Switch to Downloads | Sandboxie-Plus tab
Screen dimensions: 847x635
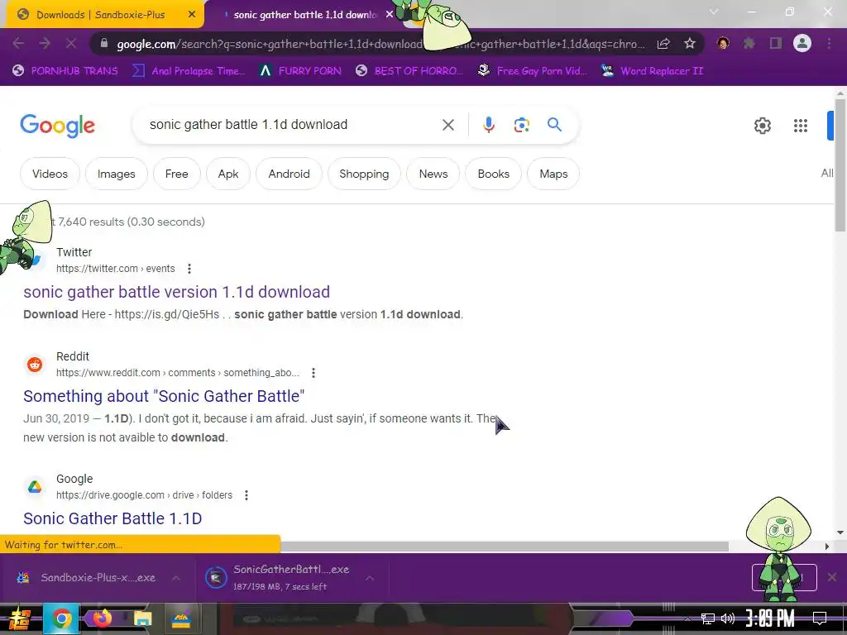pos(100,15)
